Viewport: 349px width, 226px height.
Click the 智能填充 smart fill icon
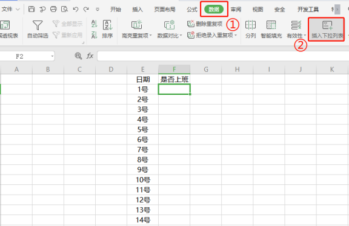tap(271, 25)
